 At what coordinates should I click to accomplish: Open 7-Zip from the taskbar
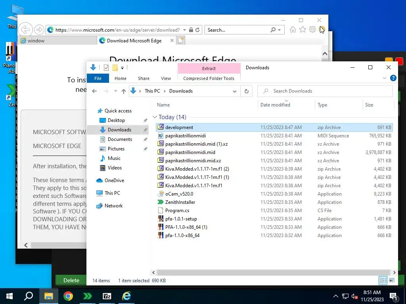click(107, 296)
